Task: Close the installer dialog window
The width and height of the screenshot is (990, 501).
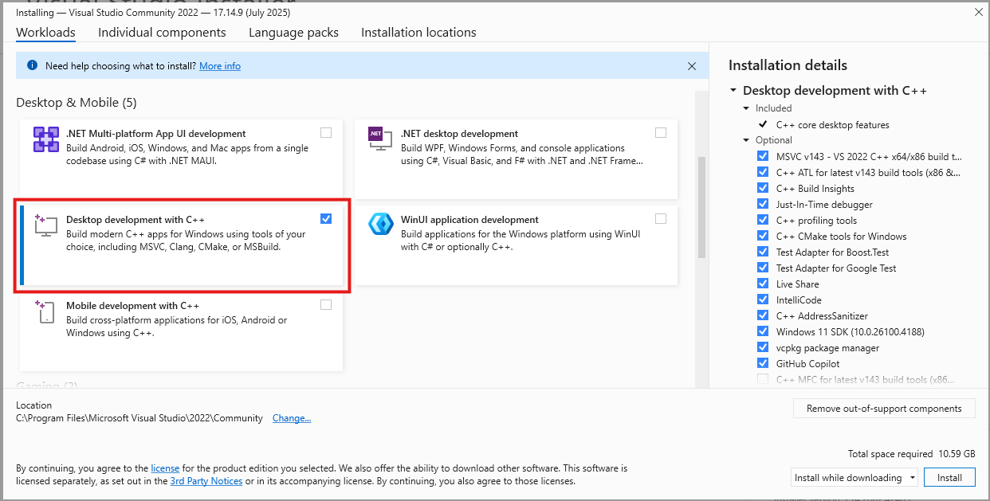Action: point(978,12)
